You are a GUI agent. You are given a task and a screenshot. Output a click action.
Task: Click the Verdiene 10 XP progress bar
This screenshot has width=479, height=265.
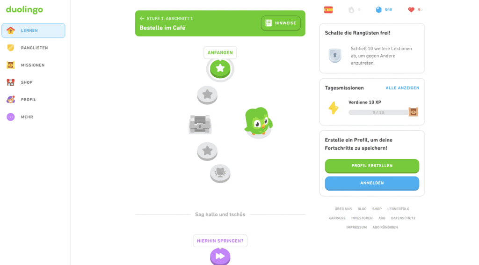378,112
